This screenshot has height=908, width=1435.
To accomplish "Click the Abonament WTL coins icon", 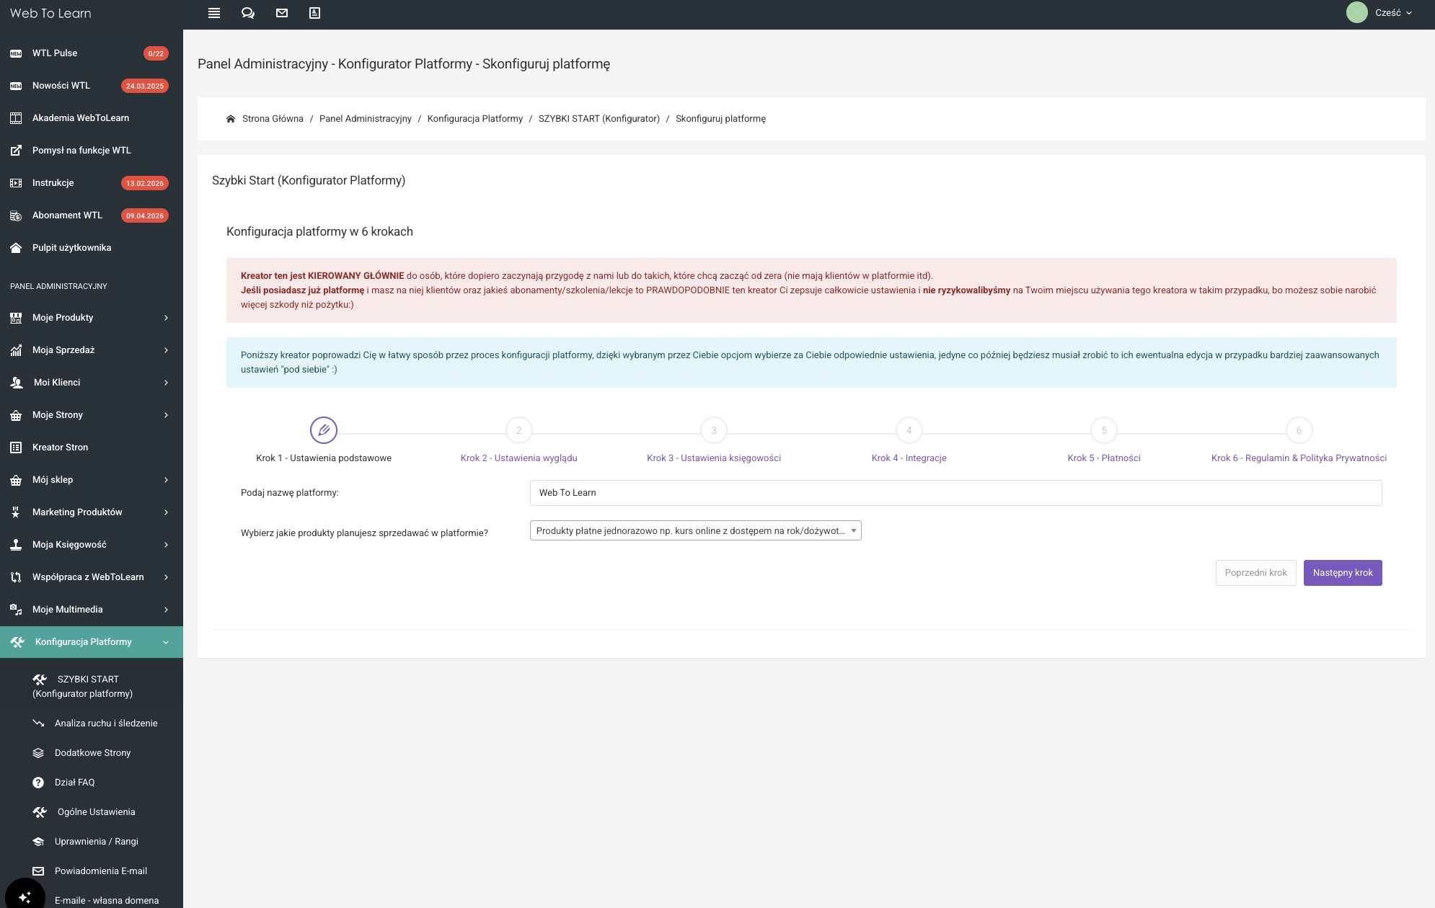I will tap(16, 215).
